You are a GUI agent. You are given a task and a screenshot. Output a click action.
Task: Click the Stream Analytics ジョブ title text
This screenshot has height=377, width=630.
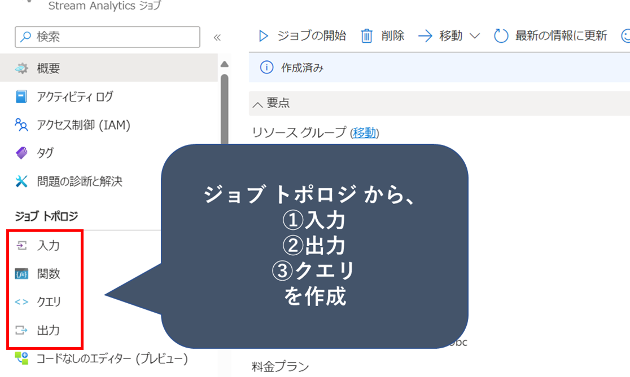[104, 6]
